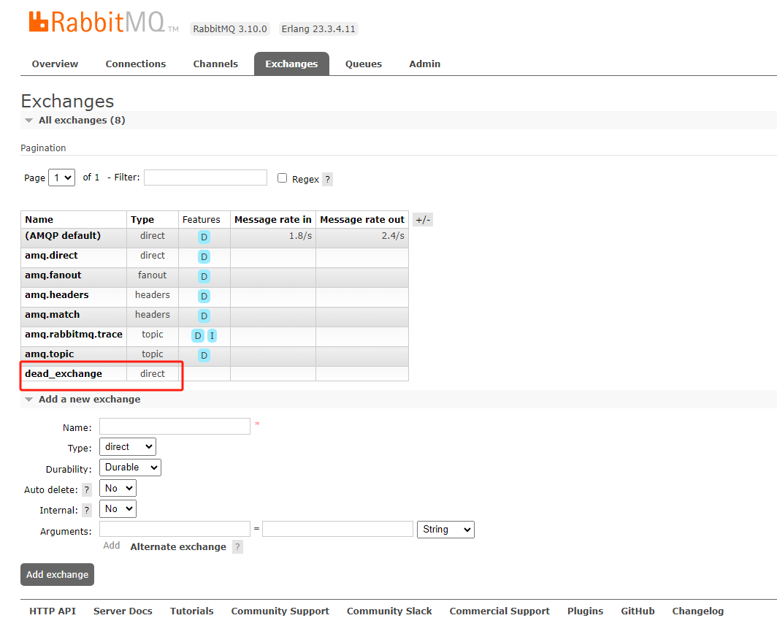Open the exchange Type dropdown
This screenshot has height=637, width=777.
[x=127, y=446]
